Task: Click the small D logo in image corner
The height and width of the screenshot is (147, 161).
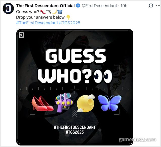Action: (x=21, y=35)
